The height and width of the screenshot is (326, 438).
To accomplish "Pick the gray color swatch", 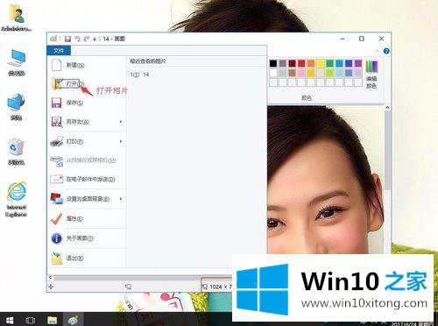I will (x=283, y=63).
